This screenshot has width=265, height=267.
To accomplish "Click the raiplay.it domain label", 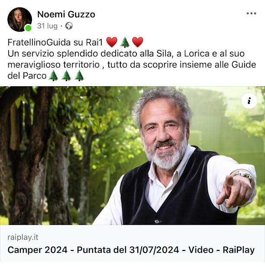I will click(23, 237).
